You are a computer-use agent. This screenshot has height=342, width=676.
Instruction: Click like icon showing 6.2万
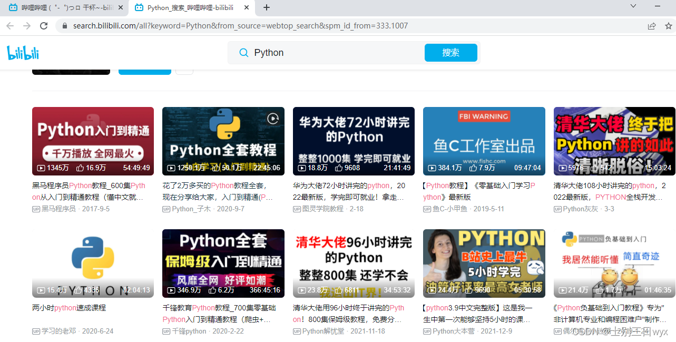212,290
